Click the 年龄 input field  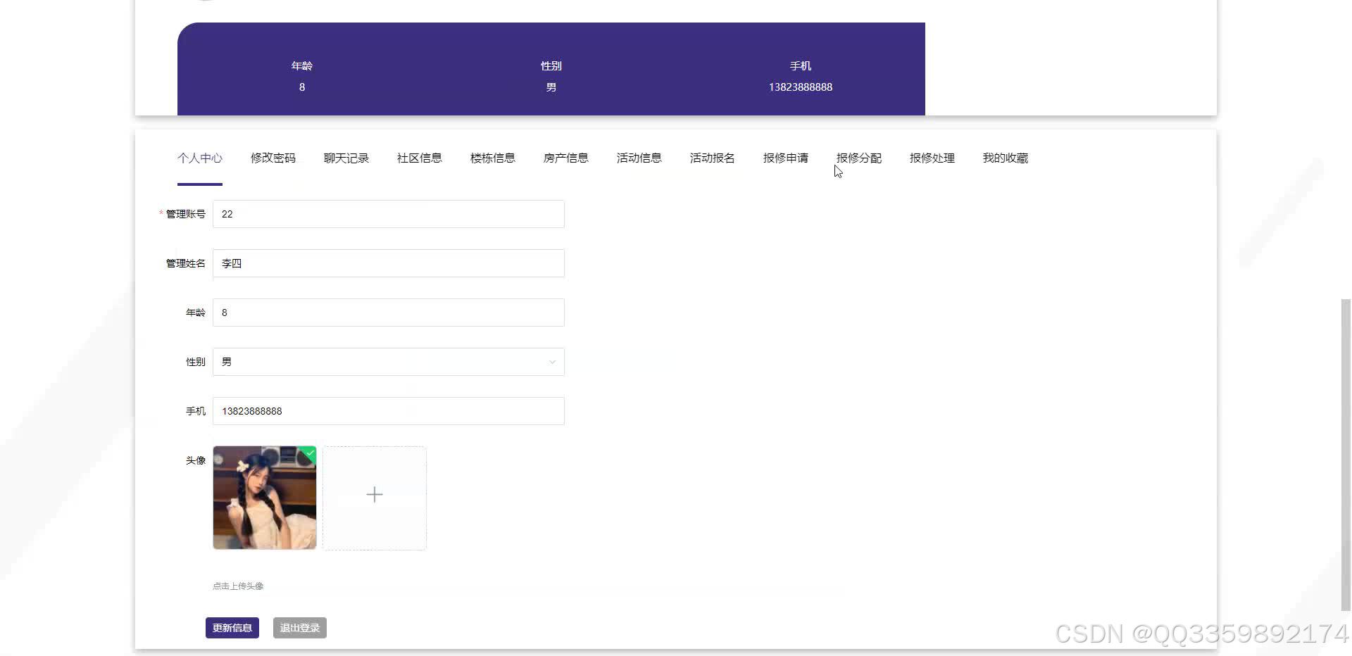389,313
